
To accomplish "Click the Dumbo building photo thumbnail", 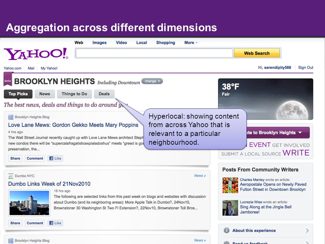I will (29, 203).
